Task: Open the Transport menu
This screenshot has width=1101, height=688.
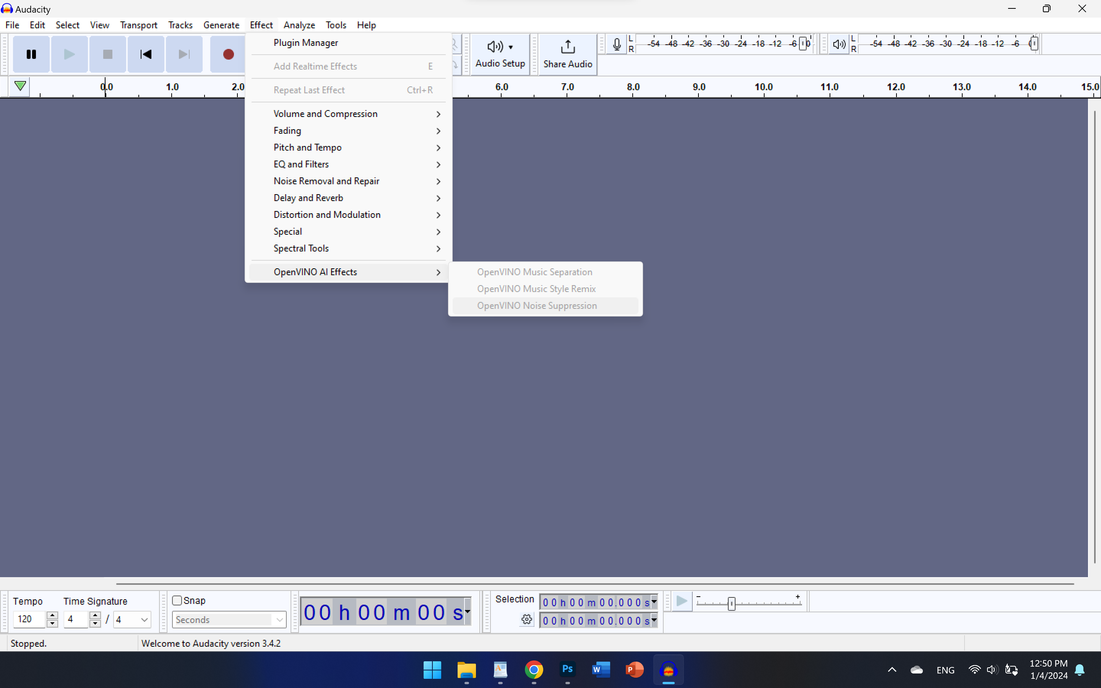Action: pyautogui.click(x=138, y=25)
